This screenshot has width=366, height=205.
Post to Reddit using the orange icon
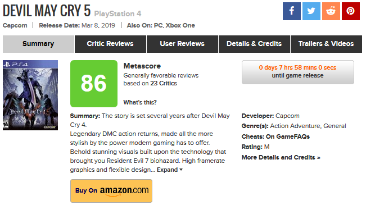tap(331, 11)
